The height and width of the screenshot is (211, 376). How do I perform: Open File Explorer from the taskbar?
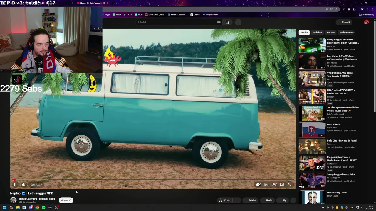pos(18,207)
